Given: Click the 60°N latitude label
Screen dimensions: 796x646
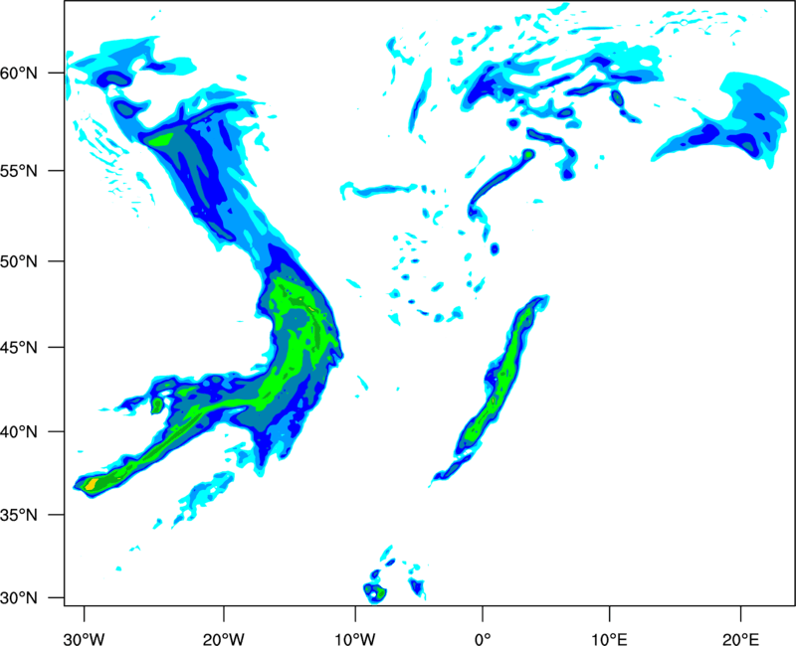Looking at the screenshot, I should tap(19, 74).
